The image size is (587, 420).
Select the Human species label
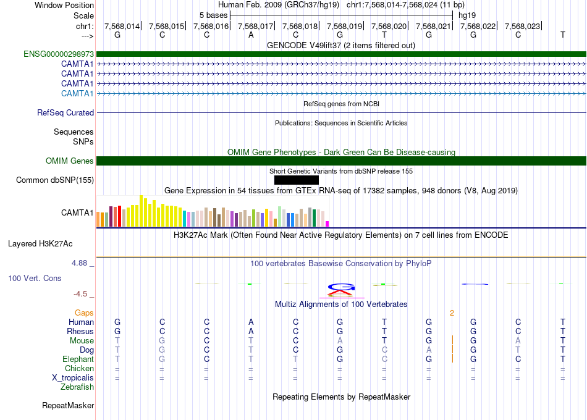point(81,322)
